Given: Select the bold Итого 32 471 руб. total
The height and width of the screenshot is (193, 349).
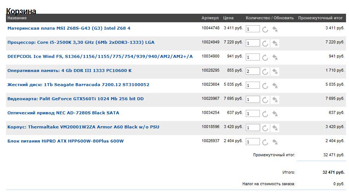Looking at the screenshot, I should (333, 172).
